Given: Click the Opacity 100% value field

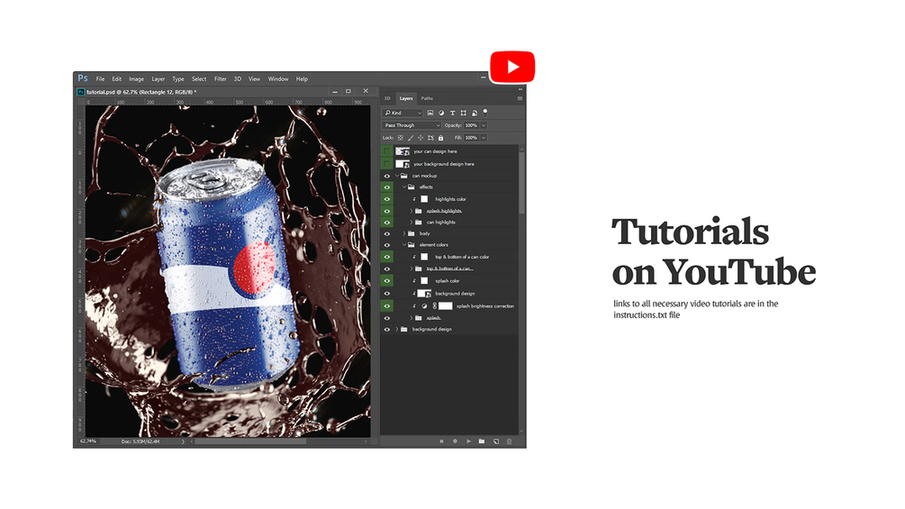Looking at the screenshot, I should [472, 125].
